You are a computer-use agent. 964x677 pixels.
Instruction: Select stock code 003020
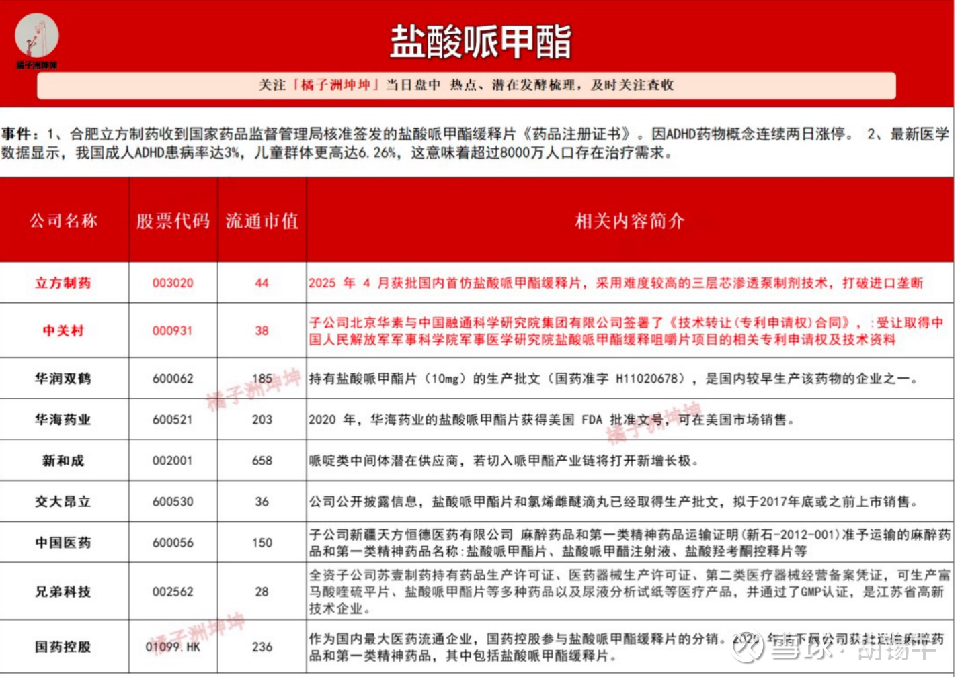[x=173, y=283]
